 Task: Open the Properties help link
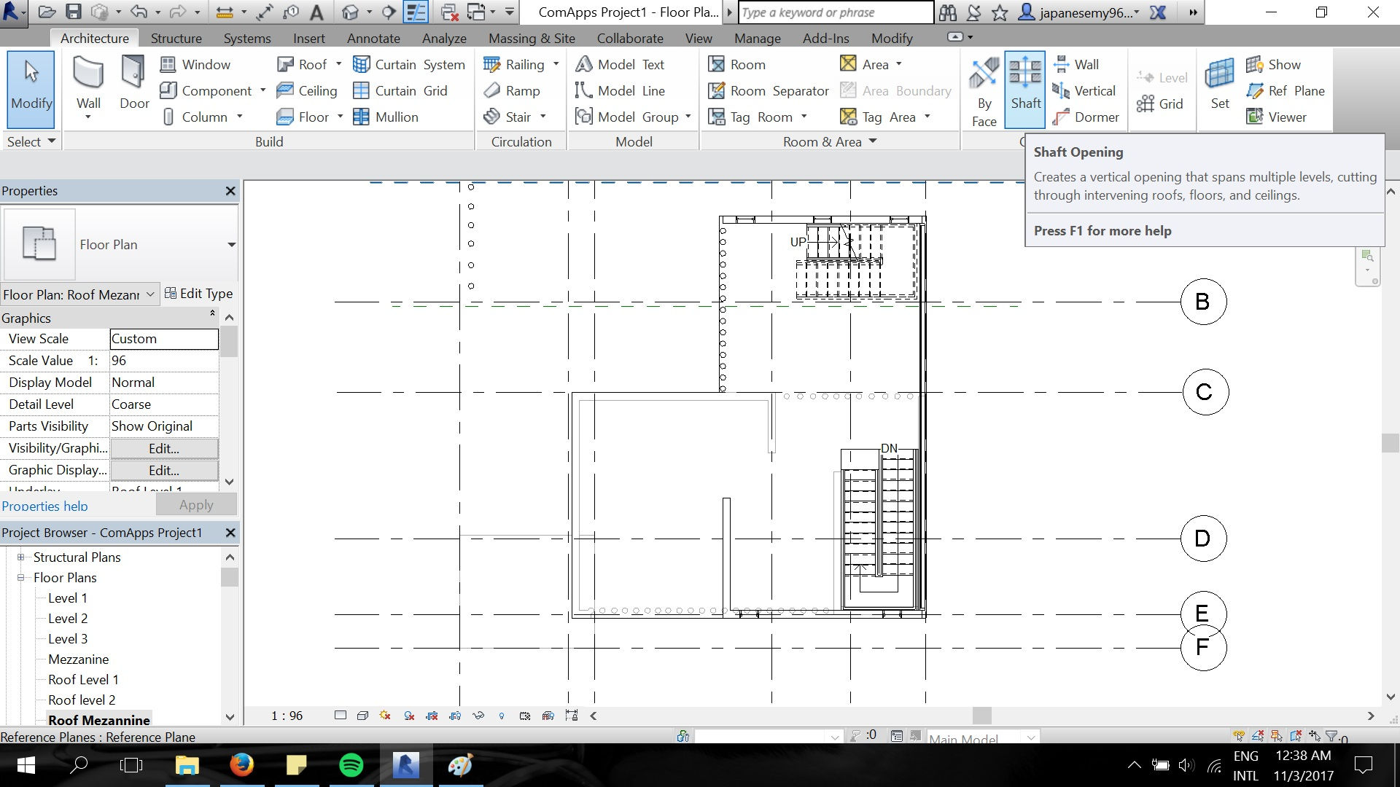tap(44, 506)
